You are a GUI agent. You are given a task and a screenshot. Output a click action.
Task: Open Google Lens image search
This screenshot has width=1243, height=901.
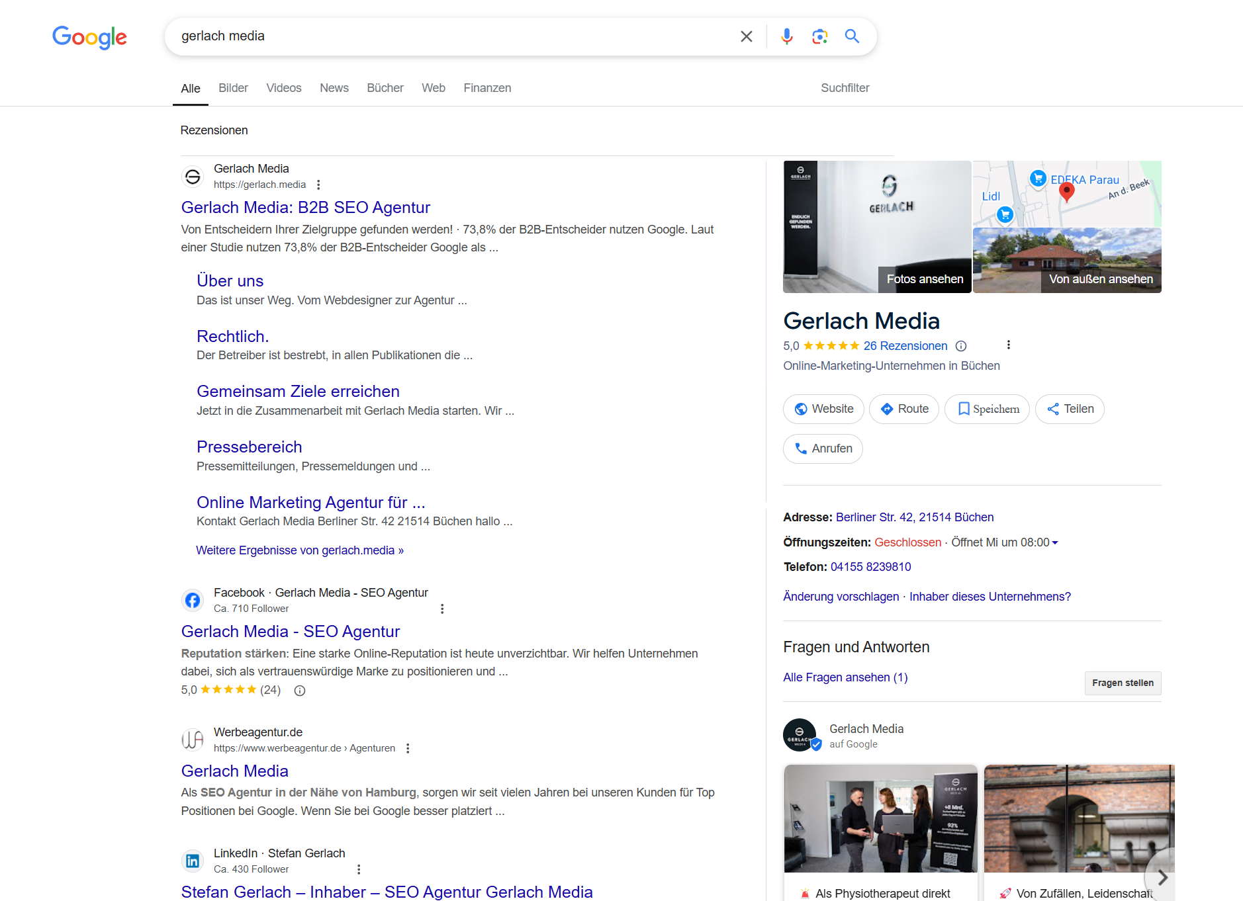[x=819, y=36]
